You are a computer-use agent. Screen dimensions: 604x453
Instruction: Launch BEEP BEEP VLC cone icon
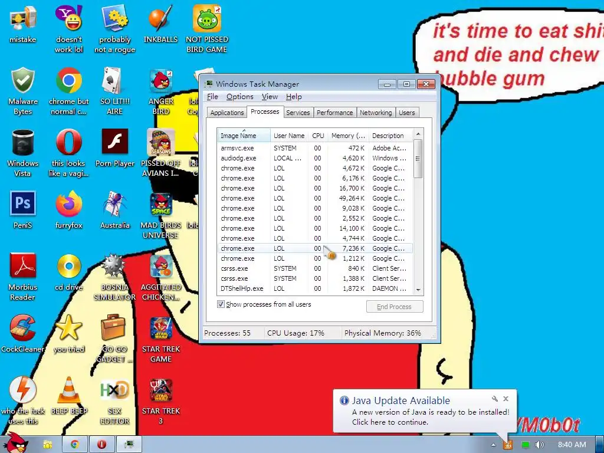pyautogui.click(x=68, y=396)
